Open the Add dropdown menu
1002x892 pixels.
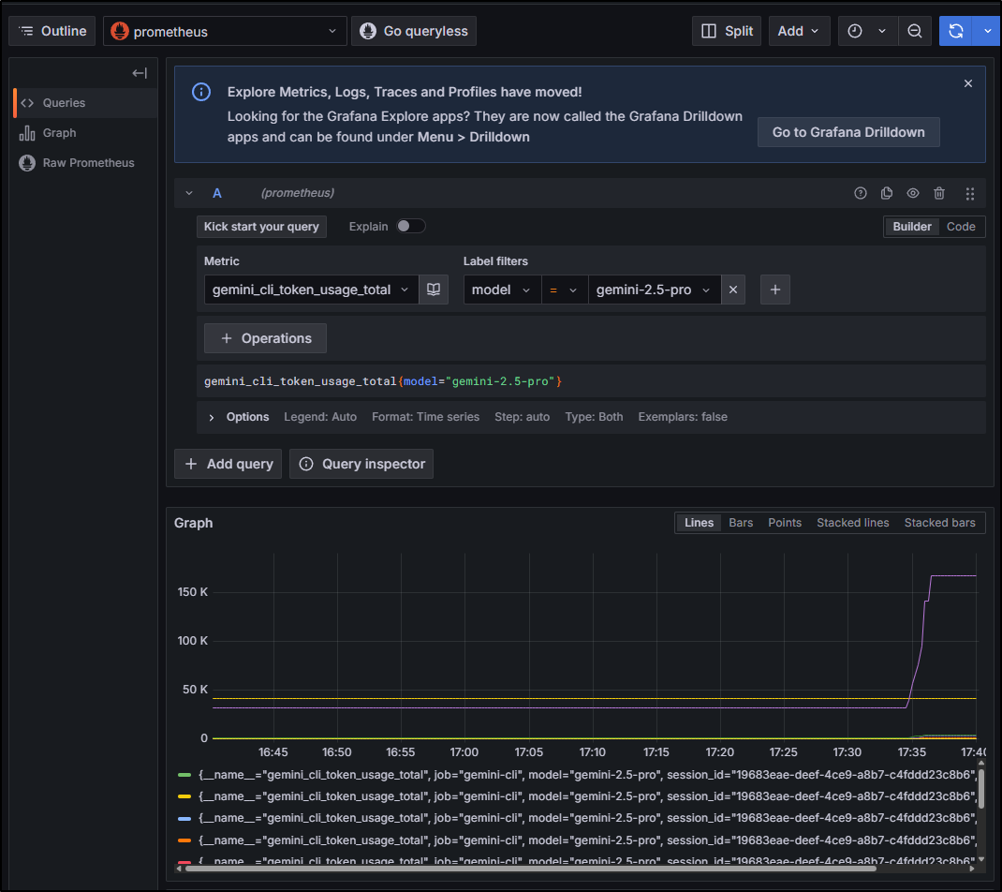799,31
